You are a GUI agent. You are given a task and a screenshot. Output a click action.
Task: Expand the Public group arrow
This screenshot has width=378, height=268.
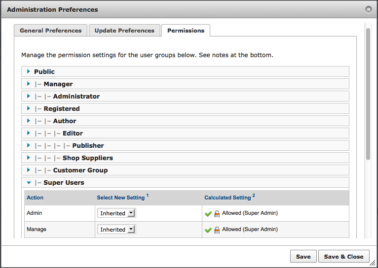(29, 71)
